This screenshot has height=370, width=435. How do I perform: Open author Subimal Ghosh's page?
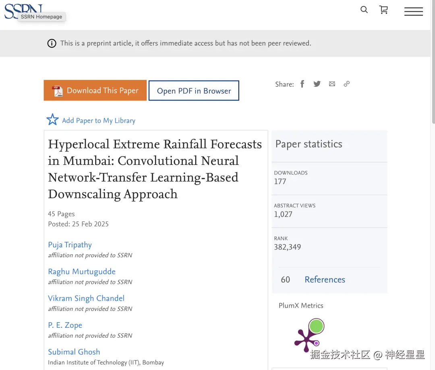[74, 352]
